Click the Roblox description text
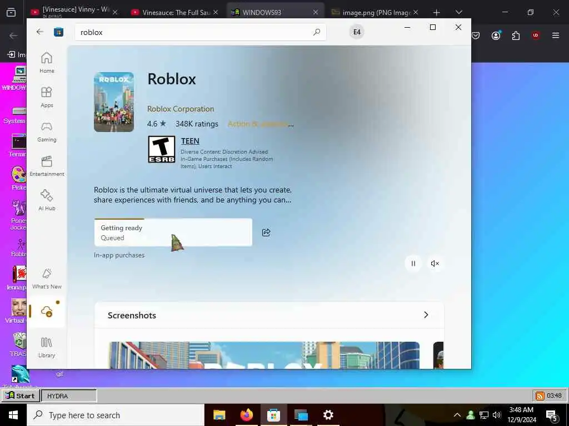The height and width of the screenshot is (426, 569). [192, 195]
